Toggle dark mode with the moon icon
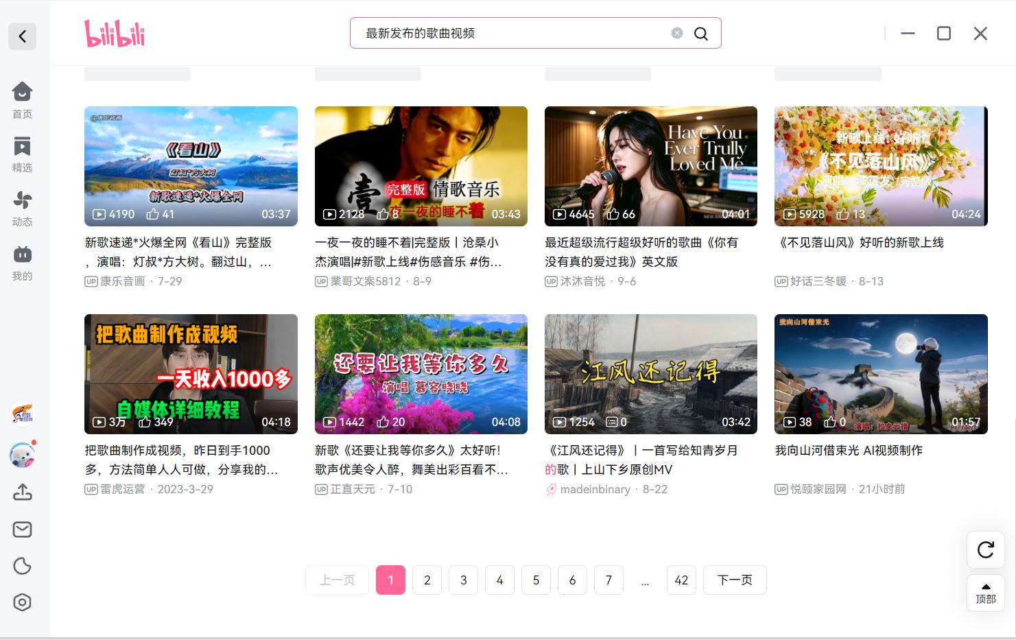 [x=23, y=566]
